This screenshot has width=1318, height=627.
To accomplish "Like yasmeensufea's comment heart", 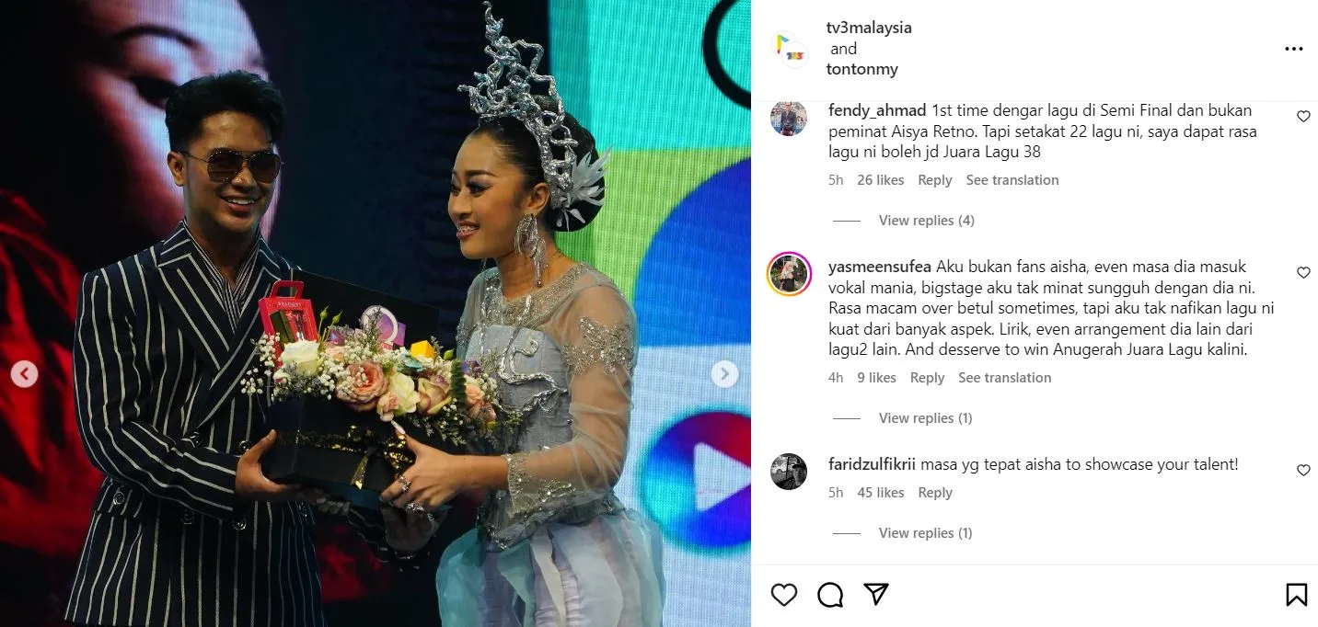I will point(1303,273).
